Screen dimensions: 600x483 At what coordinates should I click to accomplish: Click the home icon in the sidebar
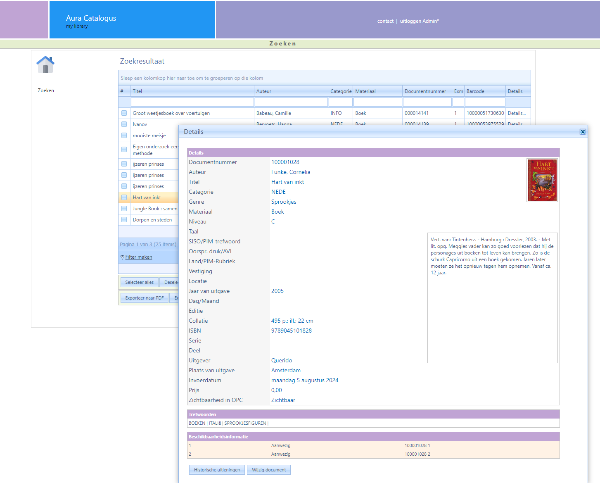tap(45, 64)
